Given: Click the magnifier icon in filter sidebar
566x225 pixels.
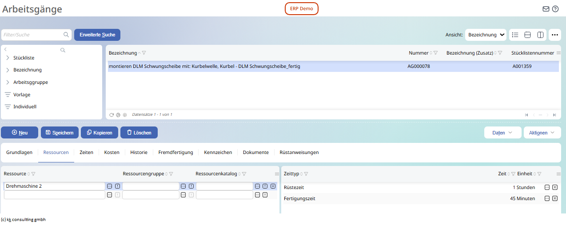Looking at the screenshot, I should click(63, 50).
